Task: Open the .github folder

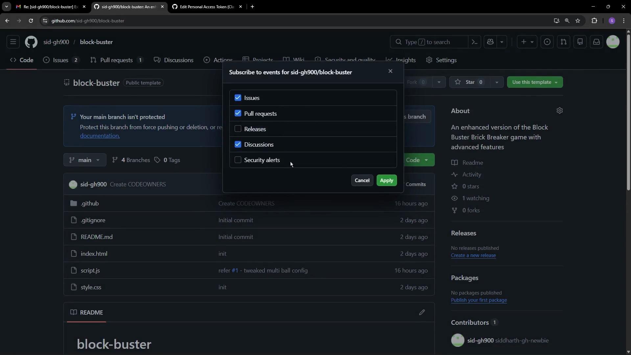Action: coord(90,203)
